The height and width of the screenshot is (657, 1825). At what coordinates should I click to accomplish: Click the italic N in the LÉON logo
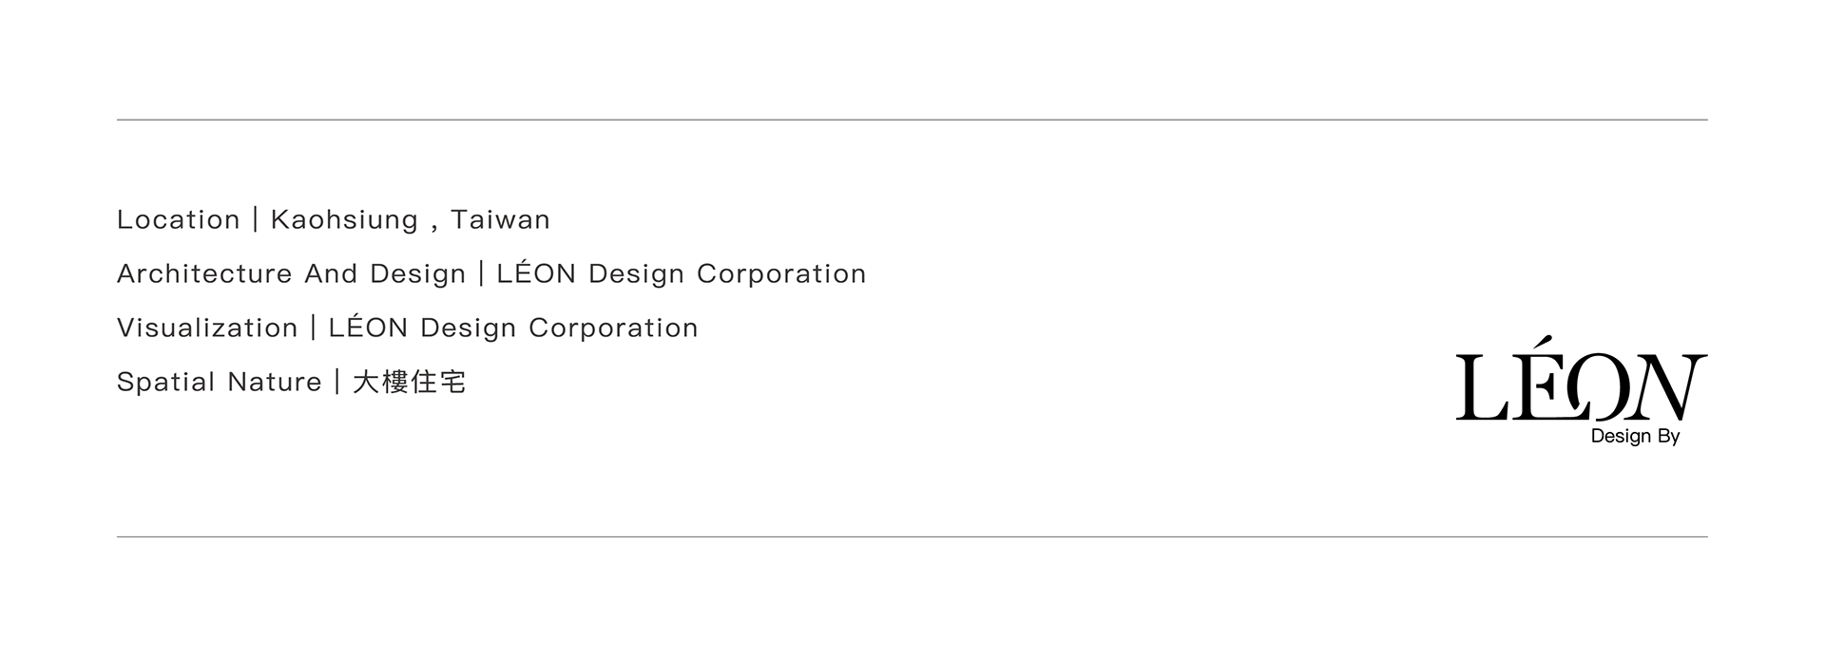(1665, 387)
